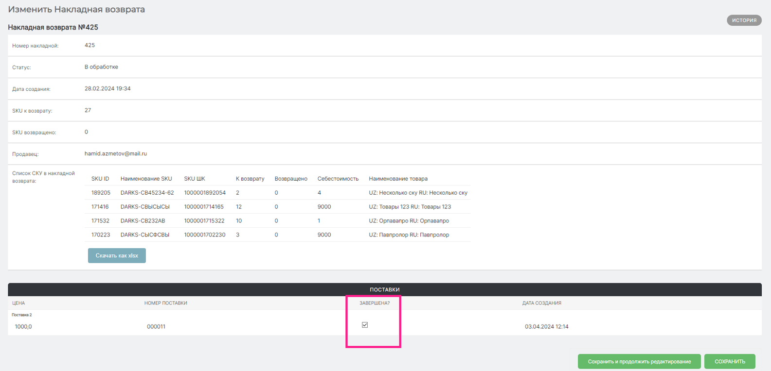771x371 pixels.
Task: Click the Себестоимость column header
Action: (x=338, y=179)
